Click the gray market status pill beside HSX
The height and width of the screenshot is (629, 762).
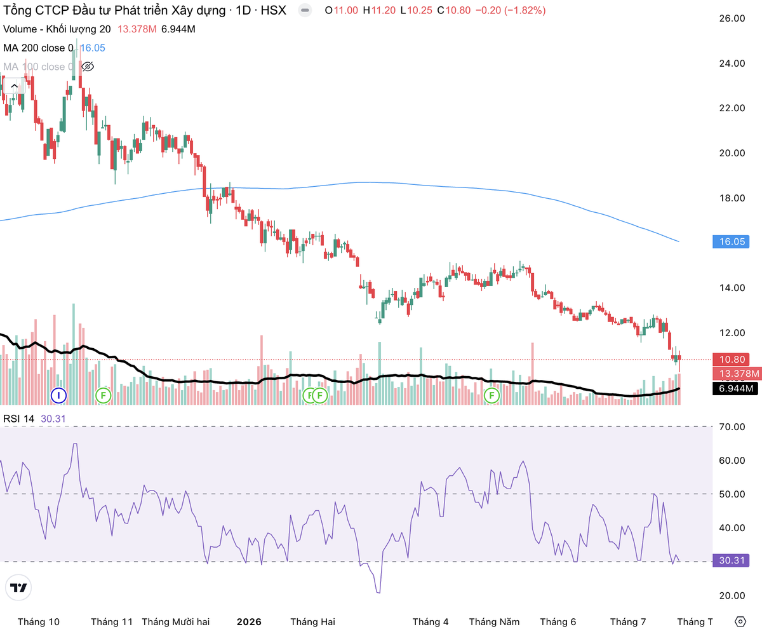305,10
